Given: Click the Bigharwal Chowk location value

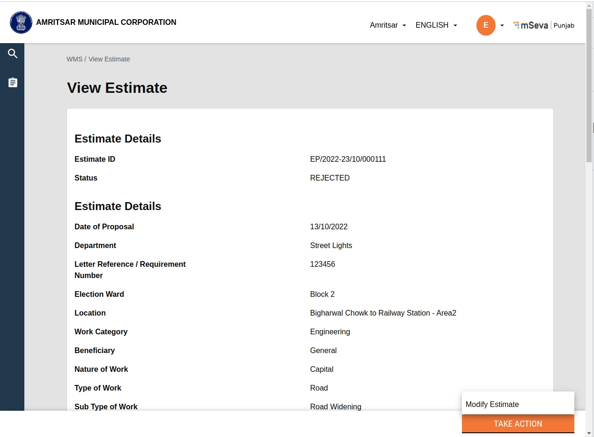Looking at the screenshot, I should (x=383, y=313).
